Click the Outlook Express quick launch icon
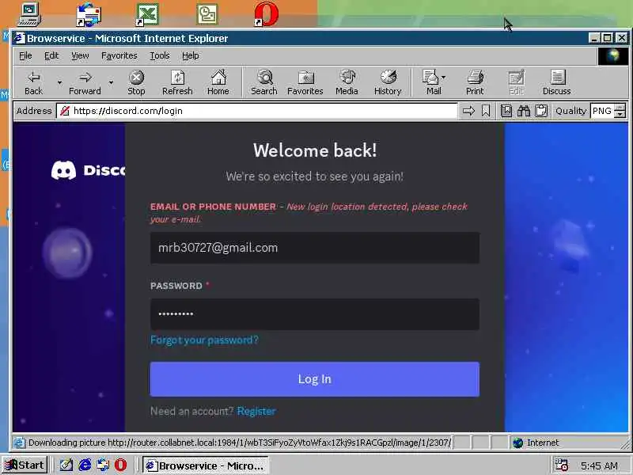 point(103,465)
